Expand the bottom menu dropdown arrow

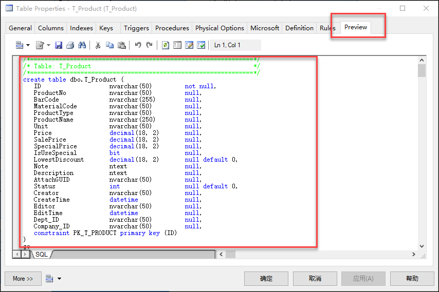(59, 279)
